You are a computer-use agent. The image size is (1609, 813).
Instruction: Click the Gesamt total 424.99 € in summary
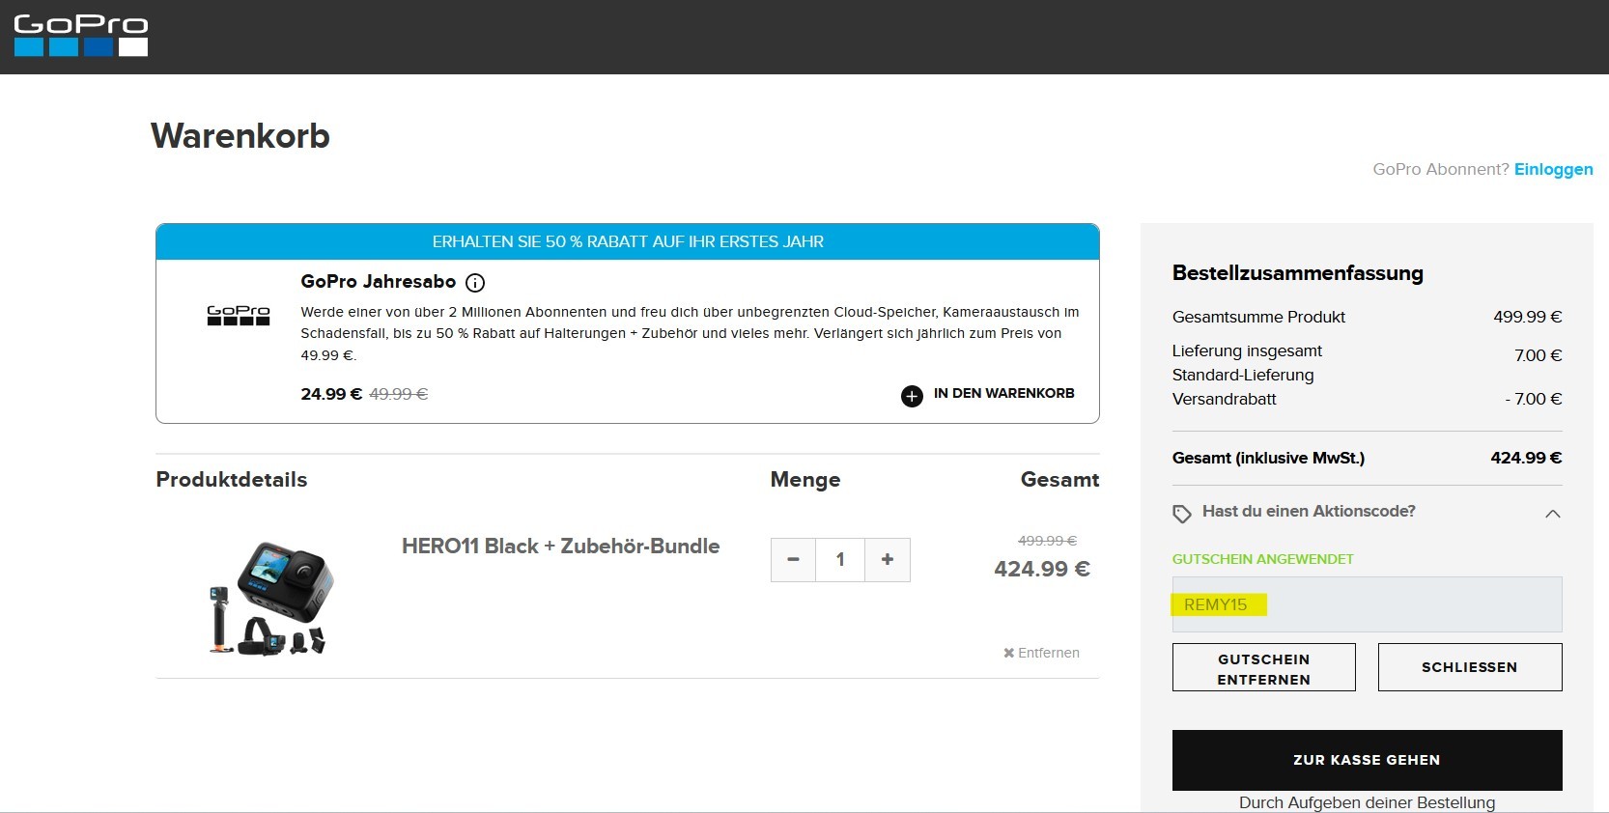pos(1526,458)
